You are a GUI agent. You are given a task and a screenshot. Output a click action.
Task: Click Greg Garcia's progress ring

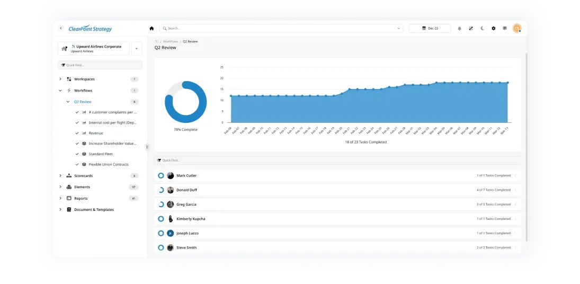pyautogui.click(x=161, y=205)
